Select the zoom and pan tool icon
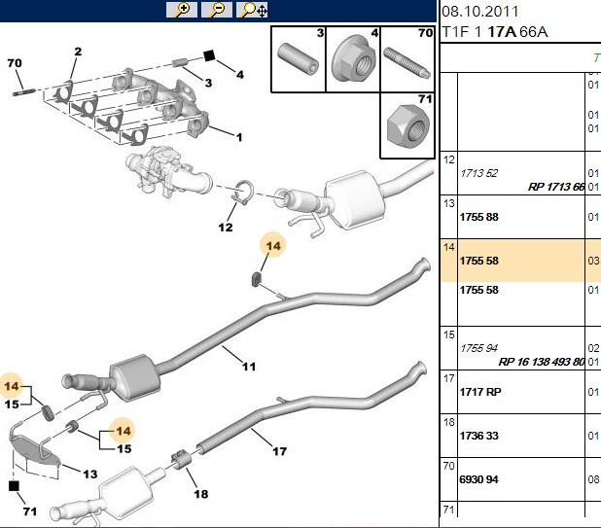The image size is (601, 528). tap(252, 10)
